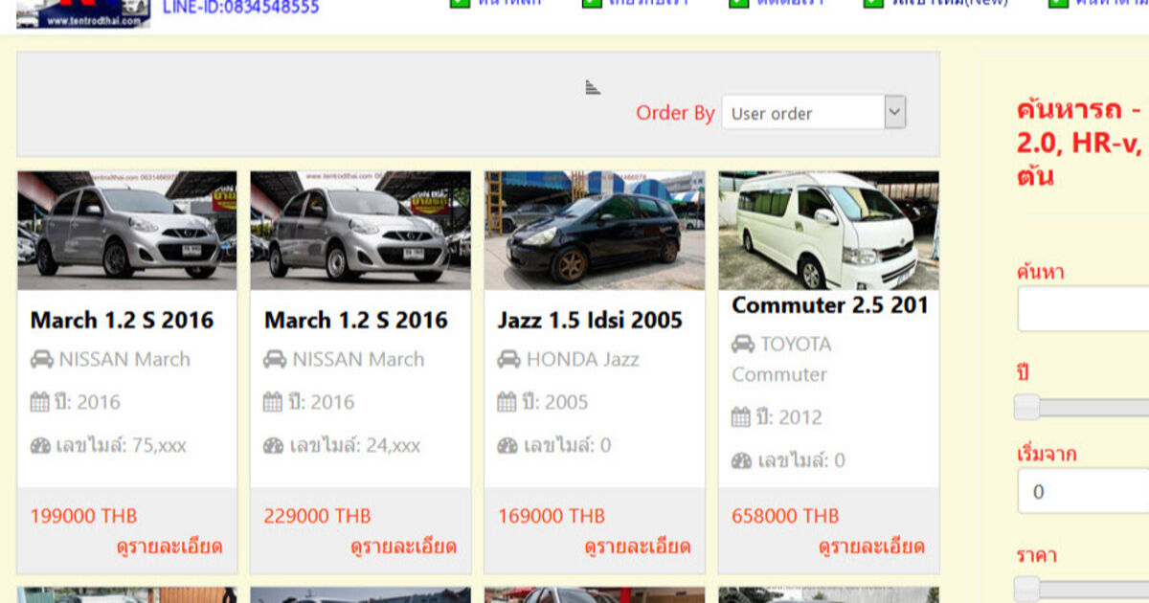Click the car icon on the 199000 THB March card
This screenshot has width=1149, height=603.
point(41,360)
